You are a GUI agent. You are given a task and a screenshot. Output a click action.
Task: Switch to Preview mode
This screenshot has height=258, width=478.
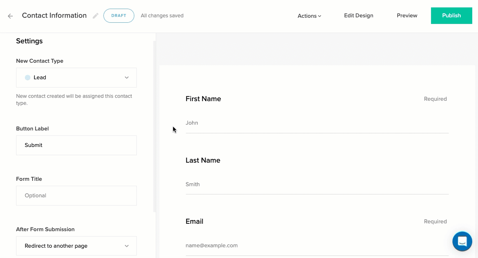point(407,16)
